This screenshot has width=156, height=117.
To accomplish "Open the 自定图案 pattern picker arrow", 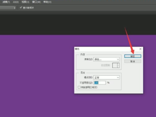I will click(118, 65).
